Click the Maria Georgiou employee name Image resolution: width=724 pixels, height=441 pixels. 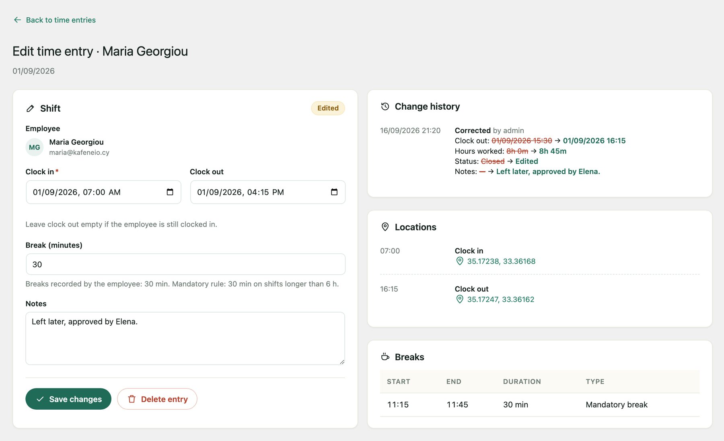pos(76,142)
